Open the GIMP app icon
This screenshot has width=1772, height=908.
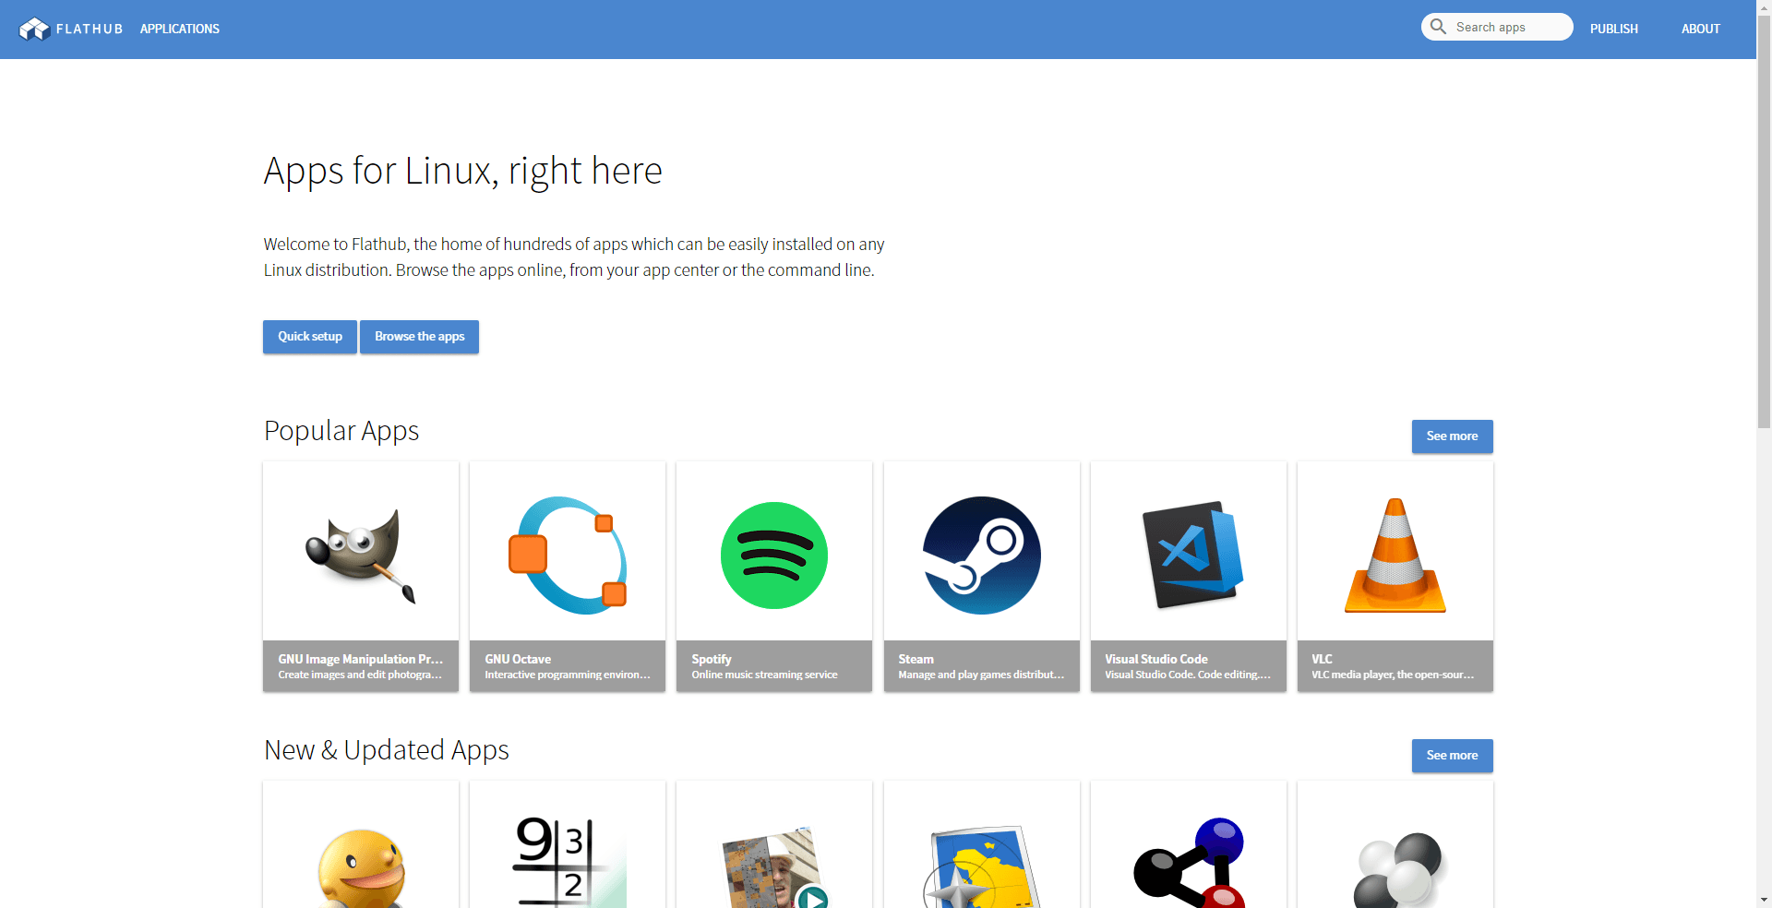pyautogui.click(x=361, y=556)
